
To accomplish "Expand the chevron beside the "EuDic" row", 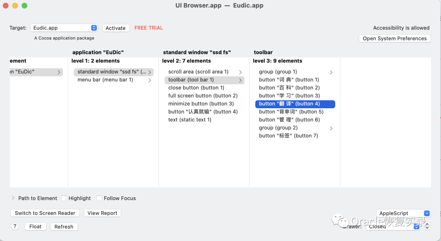I will coord(59,72).
